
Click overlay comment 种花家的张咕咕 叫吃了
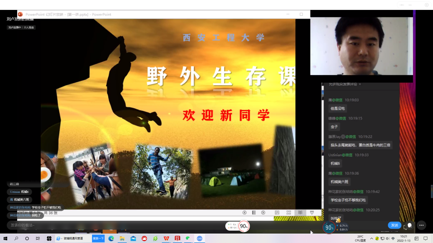pyautogui.click(x=25, y=215)
